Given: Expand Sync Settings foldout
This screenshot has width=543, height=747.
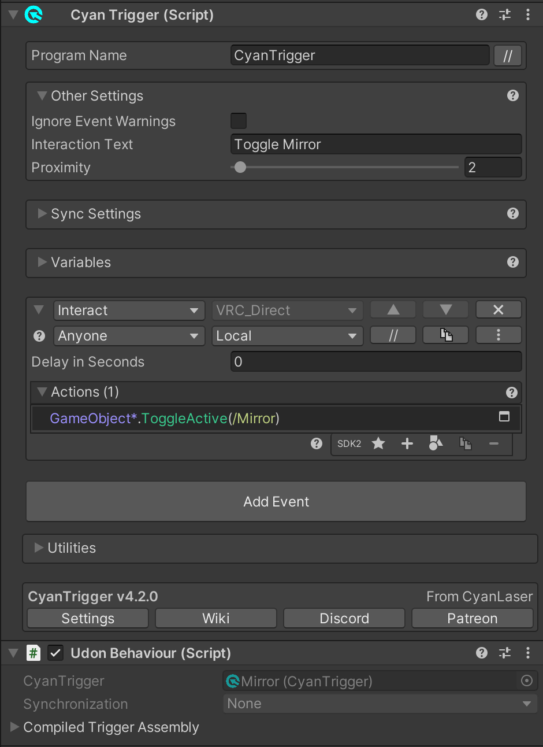Looking at the screenshot, I should pos(42,213).
